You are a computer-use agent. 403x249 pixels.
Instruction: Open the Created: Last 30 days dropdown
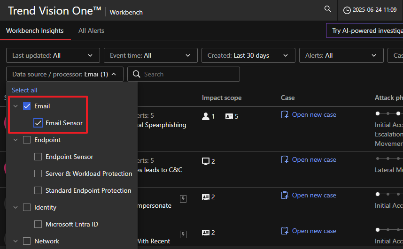point(248,55)
